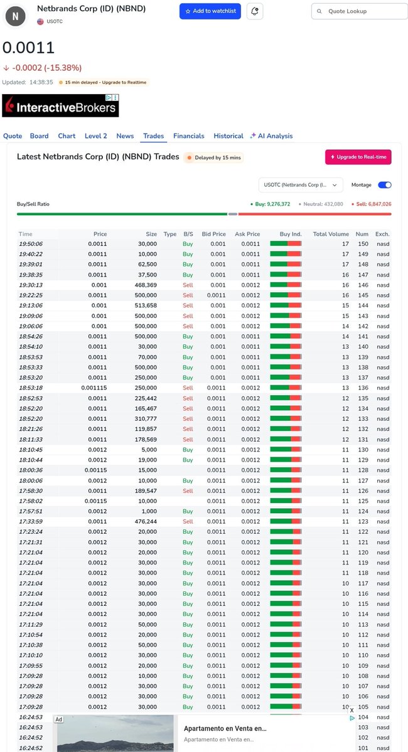Select the Trades tab
Image resolution: width=408 pixels, height=752 pixels.
pyautogui.click(x=154, y=135)
